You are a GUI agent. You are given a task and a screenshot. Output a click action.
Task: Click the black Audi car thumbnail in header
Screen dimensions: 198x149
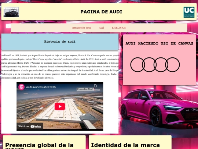(11, 12)
